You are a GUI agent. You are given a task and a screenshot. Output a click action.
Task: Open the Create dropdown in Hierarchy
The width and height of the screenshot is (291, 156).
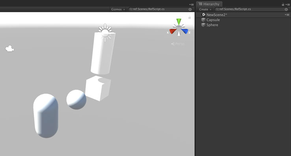pos(205,9)
